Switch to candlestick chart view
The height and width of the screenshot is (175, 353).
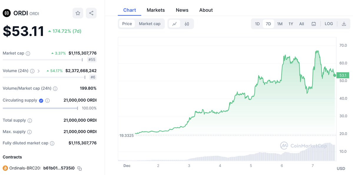(187, 24)
